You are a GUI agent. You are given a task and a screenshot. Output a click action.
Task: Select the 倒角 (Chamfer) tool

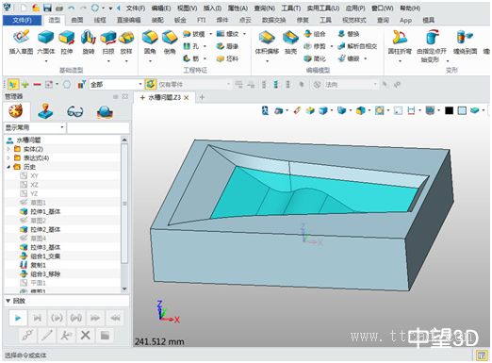(x=170, y=42)
